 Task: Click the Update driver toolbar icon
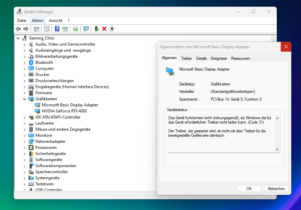pos(76,29)
